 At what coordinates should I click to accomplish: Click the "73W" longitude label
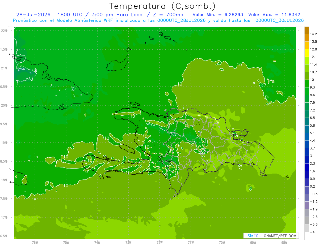pyautogui.click(x=128, y=243)
